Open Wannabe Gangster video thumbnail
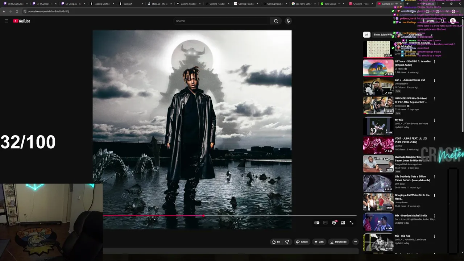The image size is (464, 261). pos(378,163)
